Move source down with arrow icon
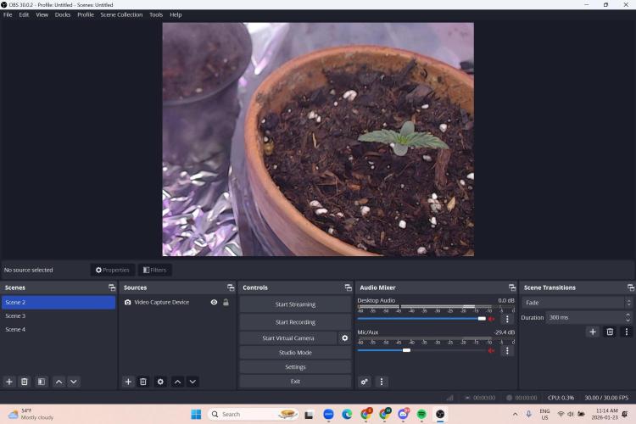Viewport: 636px width, 424px height. click(x=192, y=382)
